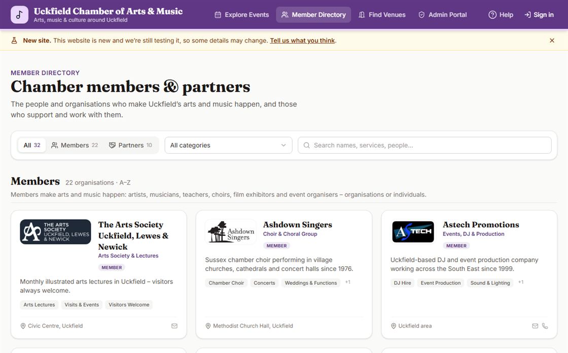Click the MEMBER badge on Astech Promotions
The image size is (568, 353).
456,245
